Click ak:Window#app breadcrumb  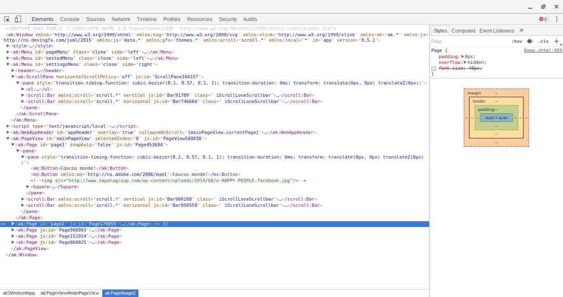[x=19, y=293]
